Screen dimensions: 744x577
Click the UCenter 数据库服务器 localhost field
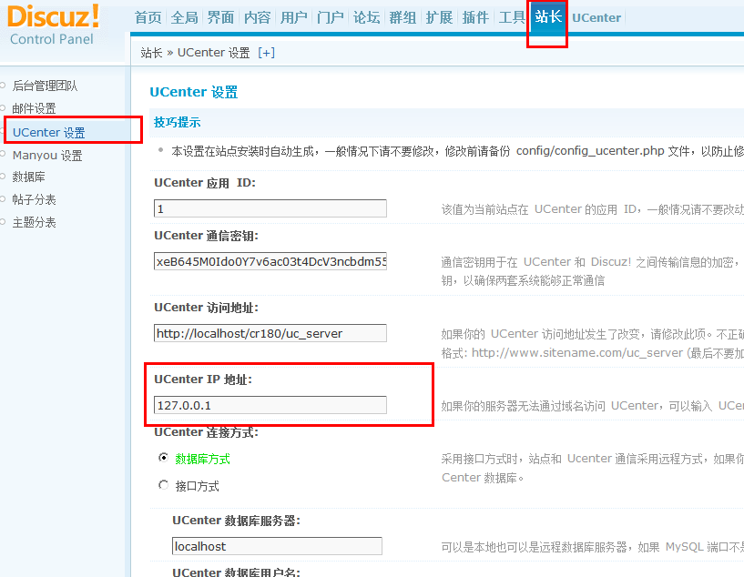277,546
